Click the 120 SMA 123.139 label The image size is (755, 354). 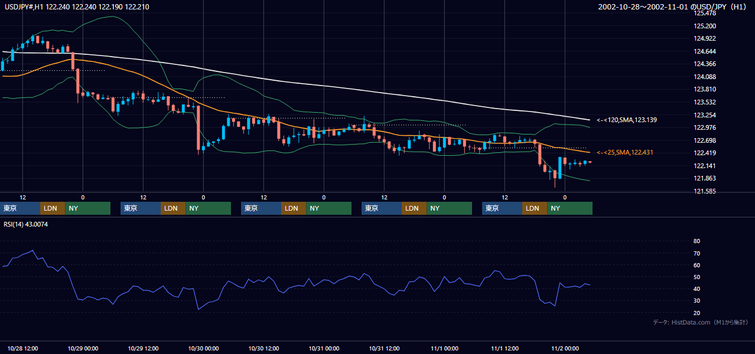[627, 120]
